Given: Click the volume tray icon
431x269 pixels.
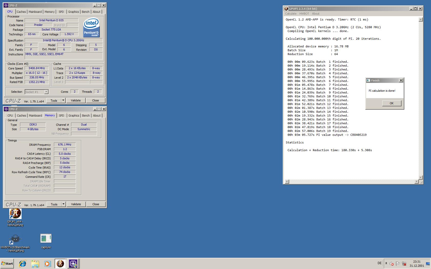Looking at the screenshot, I should click(x=391, y=263).
